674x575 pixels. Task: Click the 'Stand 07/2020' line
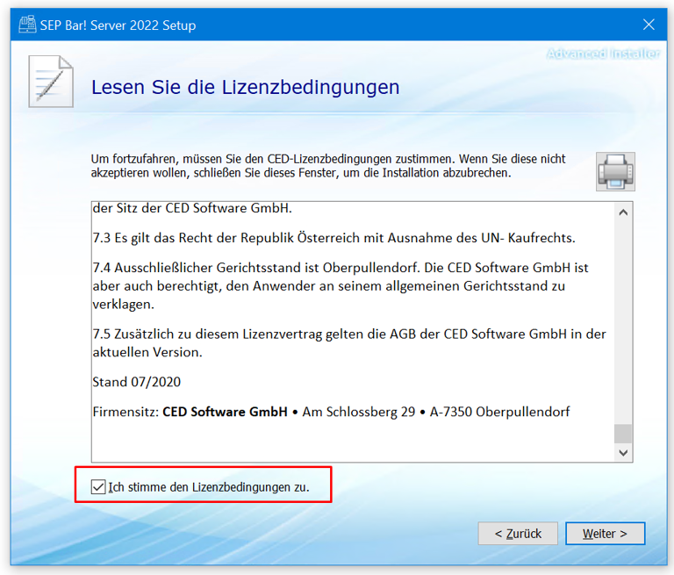137,382
